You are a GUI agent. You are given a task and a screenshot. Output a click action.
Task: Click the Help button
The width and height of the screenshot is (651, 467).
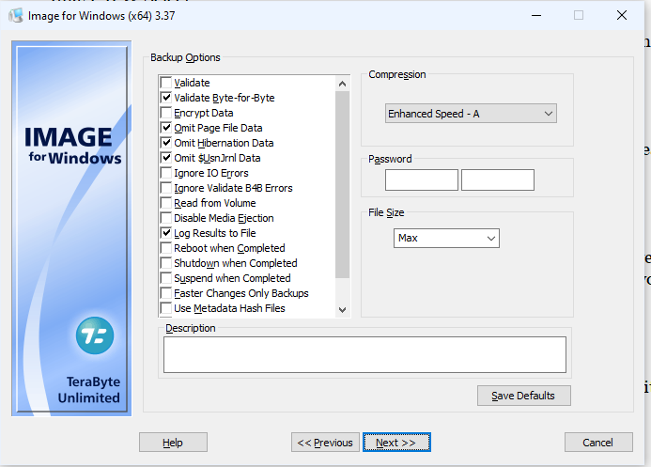[x=173, y=443]
